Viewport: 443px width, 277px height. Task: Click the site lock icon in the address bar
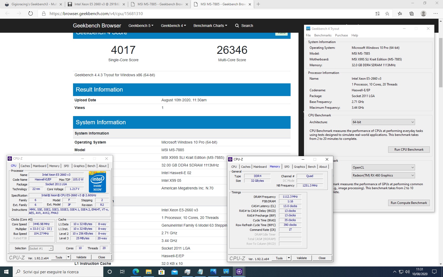[44, 13]
